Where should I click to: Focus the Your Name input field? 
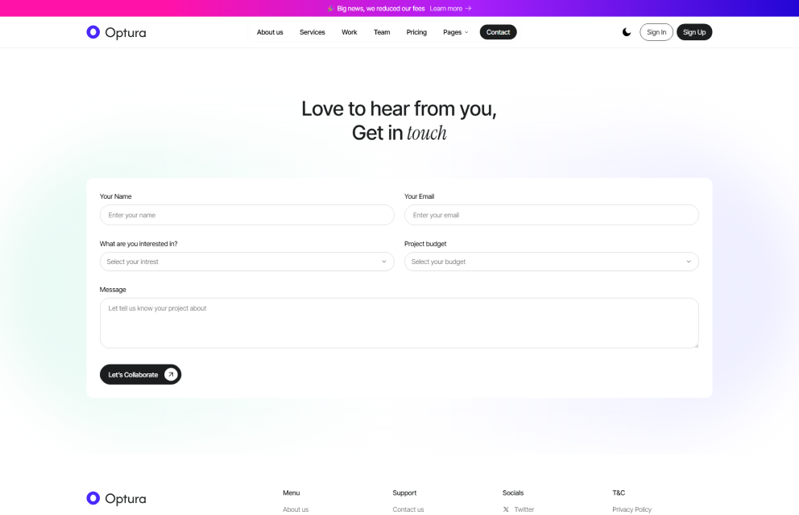coord(246,215)
